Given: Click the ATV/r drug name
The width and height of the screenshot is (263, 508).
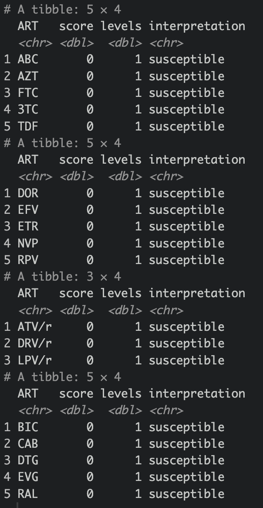Looking at the screenshot, I should click(x=35, y=327).
